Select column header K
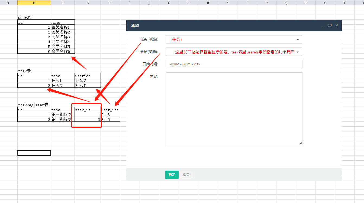 tap(169, 3)
